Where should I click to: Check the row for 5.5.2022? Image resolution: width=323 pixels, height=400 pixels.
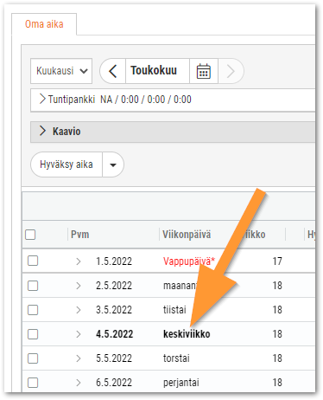point(33,358)
